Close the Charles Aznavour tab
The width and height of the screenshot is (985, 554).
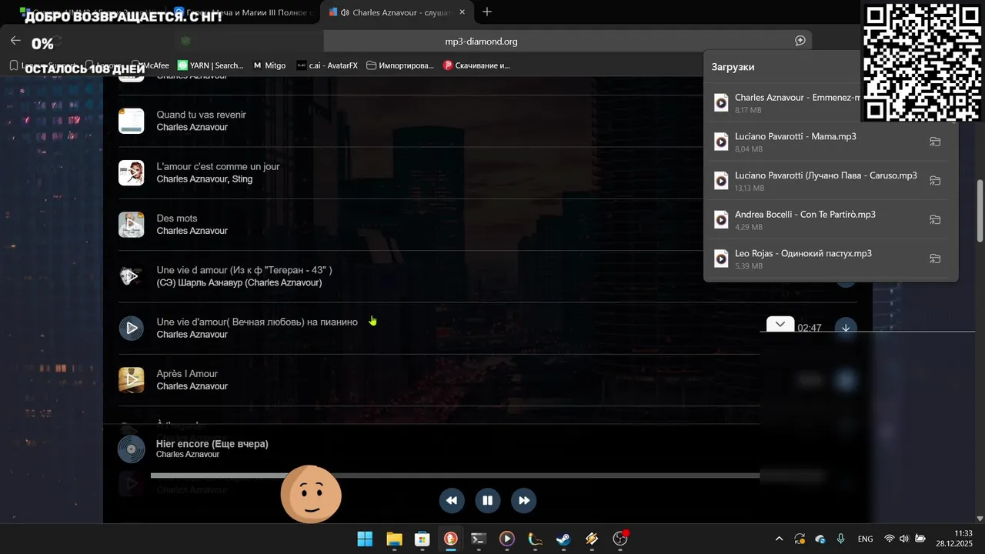[x=462, y=12]
